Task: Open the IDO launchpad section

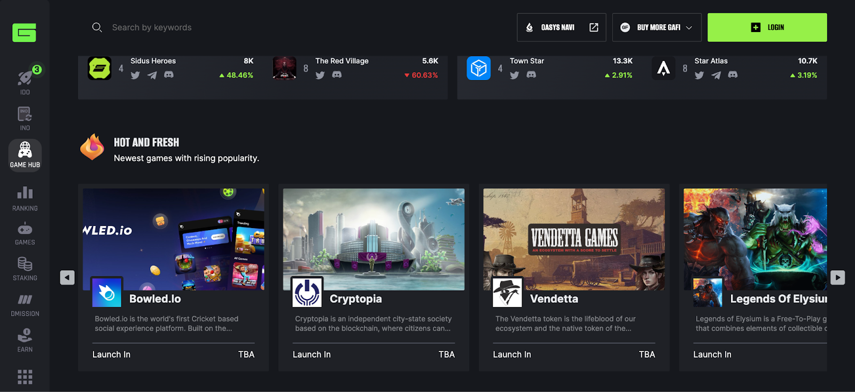Action: click(25, 81)
